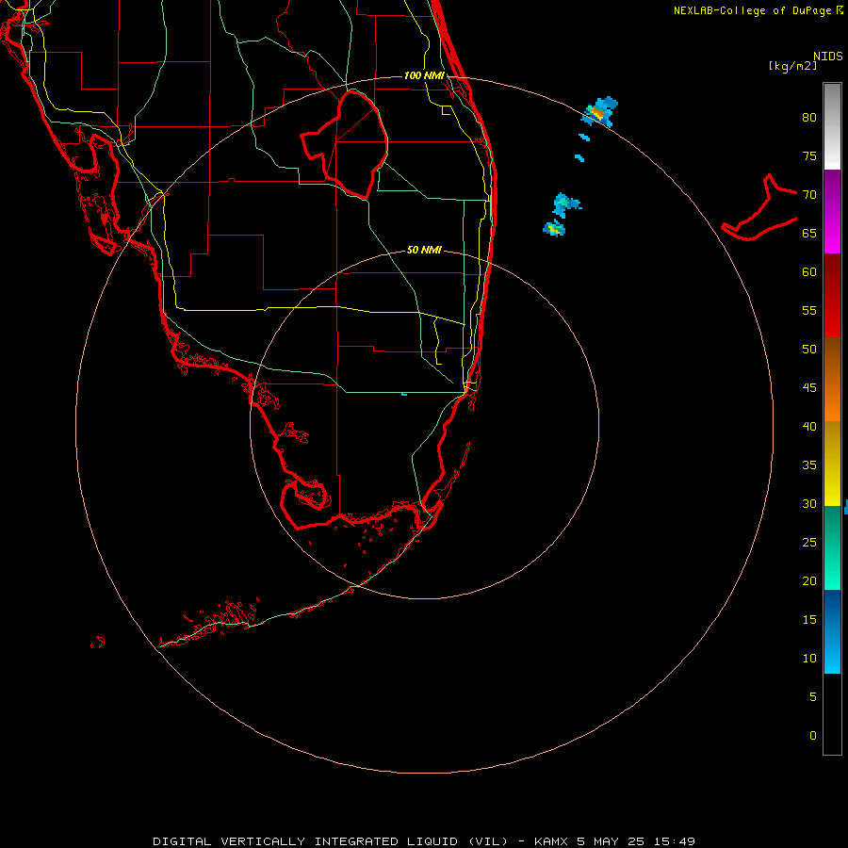Click the [kg/m2] units label
The height and width of the screenshot is (848, 848).
(792, 66)
